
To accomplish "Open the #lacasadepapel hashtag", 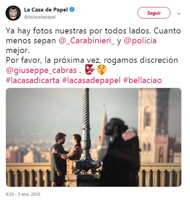I will (92, 80).
